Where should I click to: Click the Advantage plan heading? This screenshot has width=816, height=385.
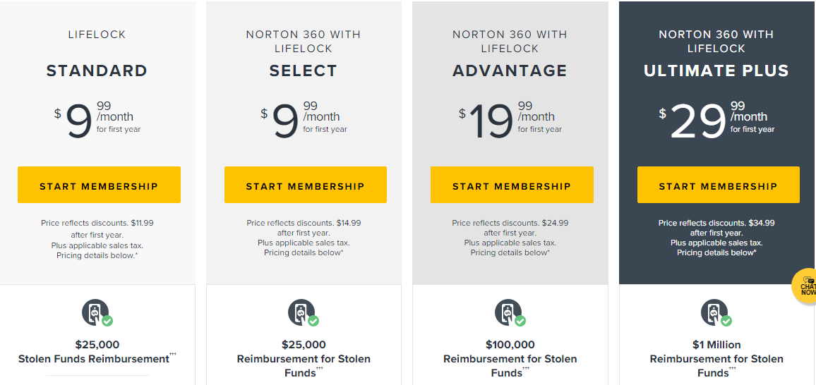click(510, 71)
